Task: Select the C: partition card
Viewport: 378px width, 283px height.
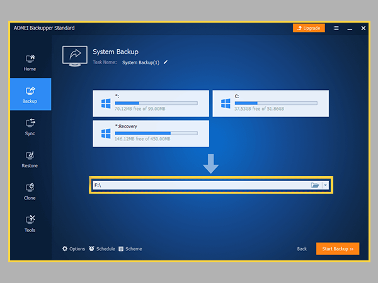Action: tap(270, 103)
